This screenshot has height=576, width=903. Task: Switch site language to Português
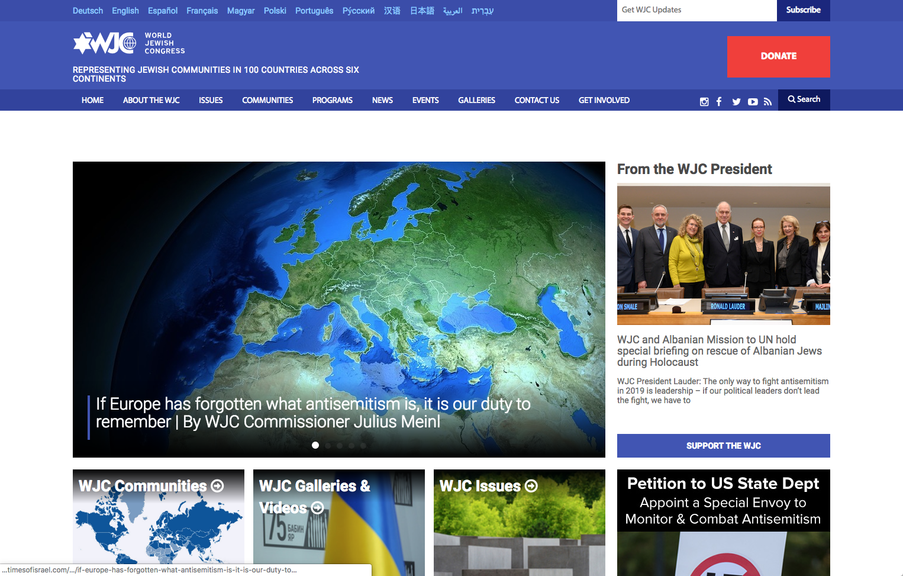(x=314, y=11)
